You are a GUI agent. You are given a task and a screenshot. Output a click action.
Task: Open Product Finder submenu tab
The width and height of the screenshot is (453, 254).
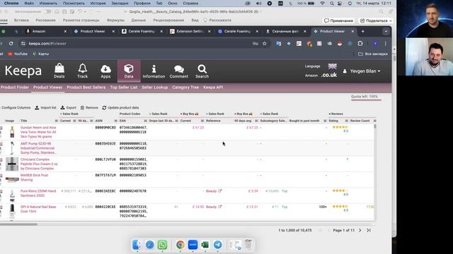(15, 87)
